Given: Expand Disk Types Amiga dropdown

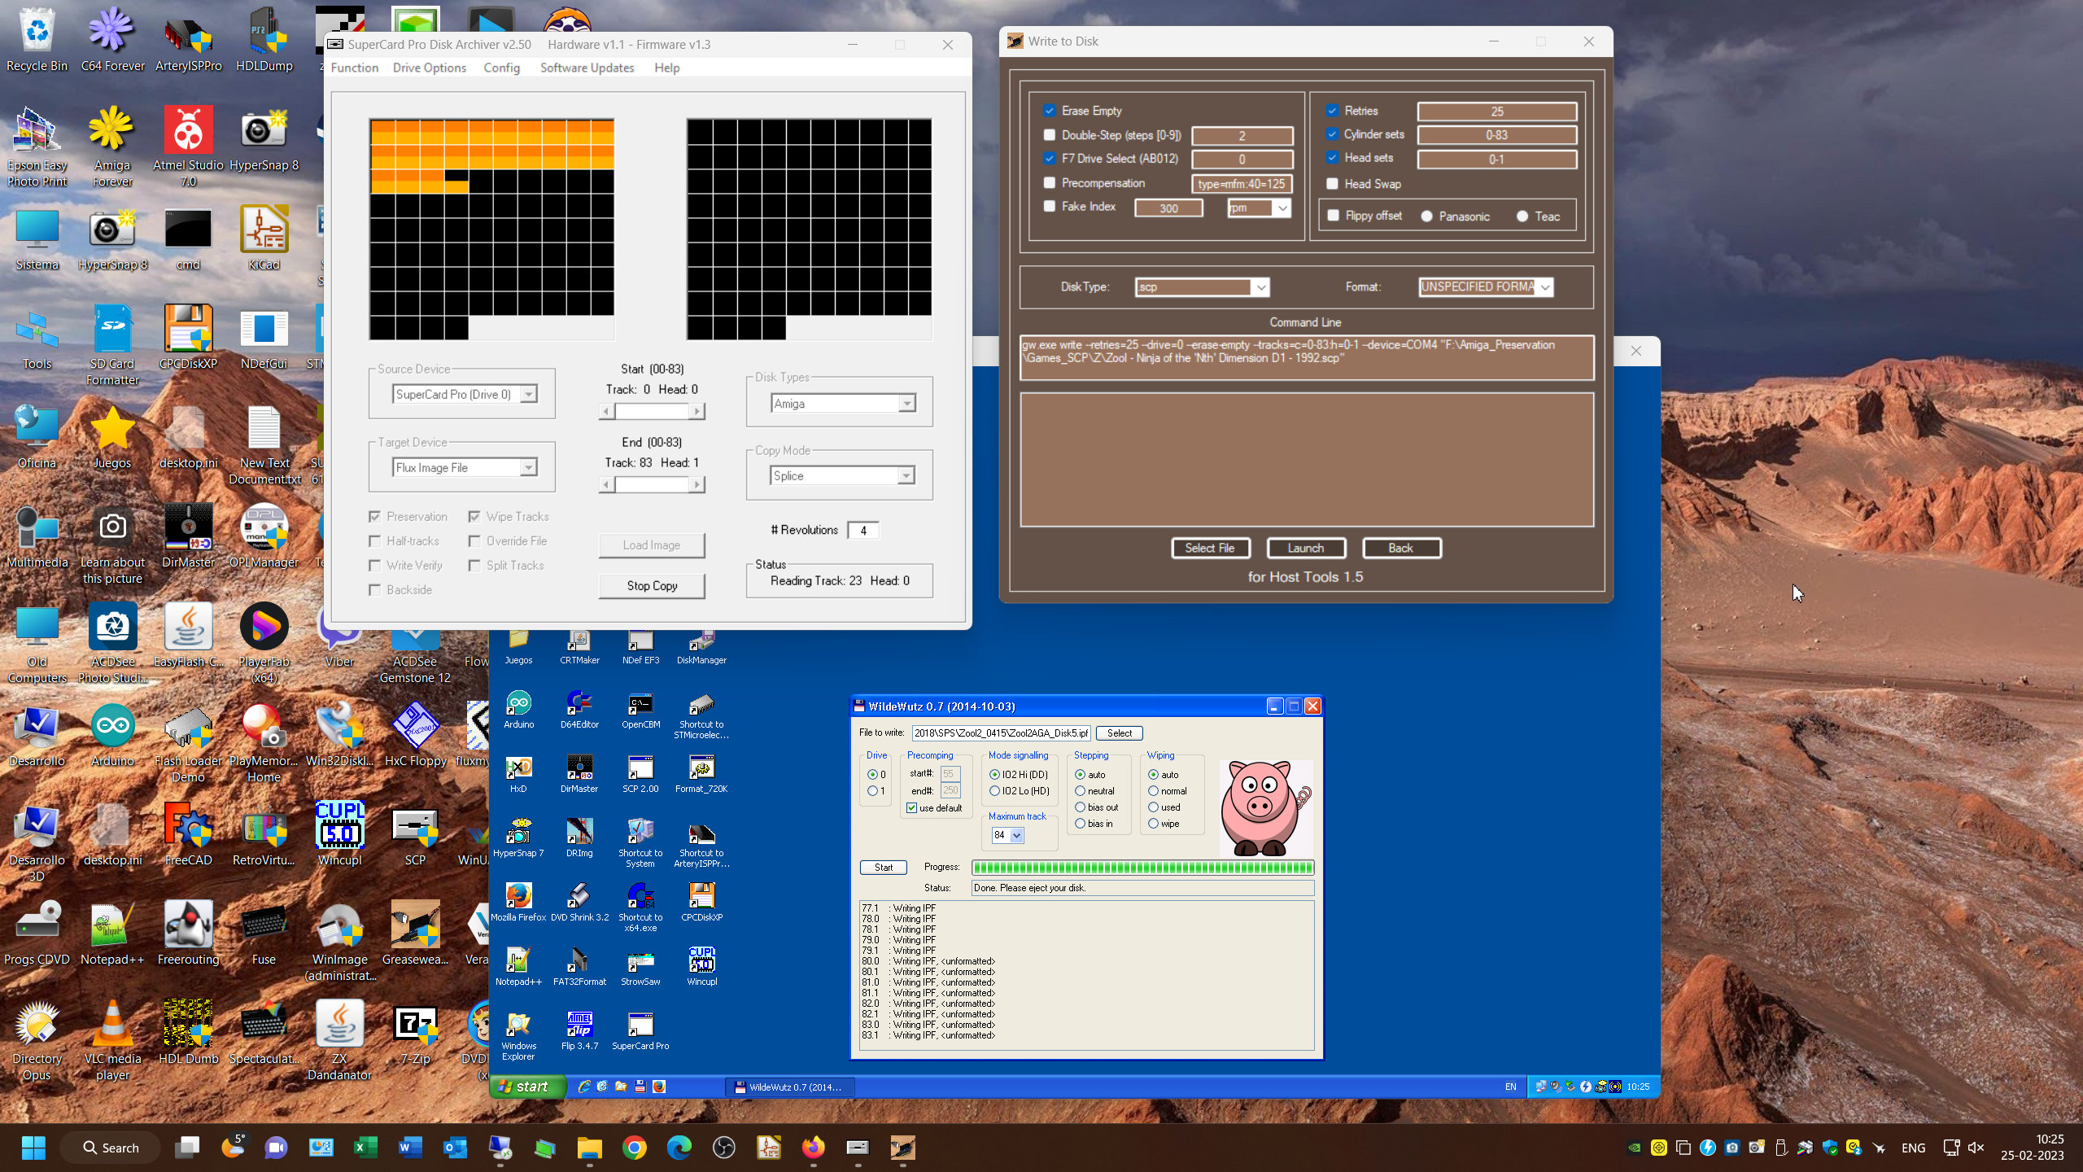Looking at the screenshot, I should coord(906,404).
